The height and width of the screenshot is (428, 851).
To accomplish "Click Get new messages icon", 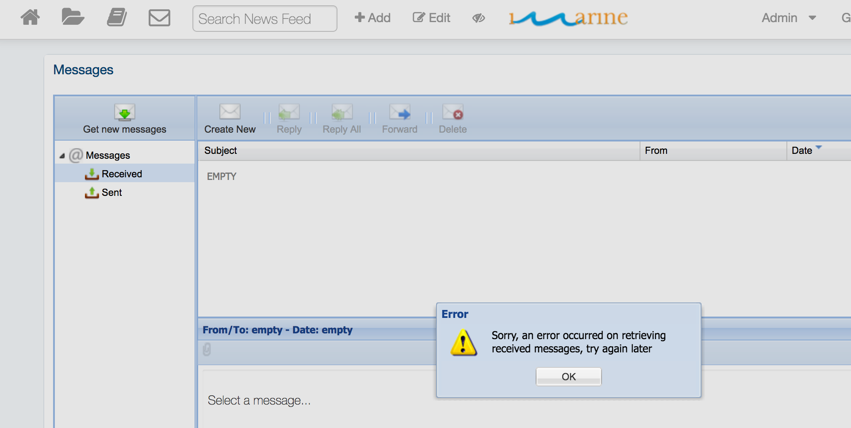I will coord(125,113).
